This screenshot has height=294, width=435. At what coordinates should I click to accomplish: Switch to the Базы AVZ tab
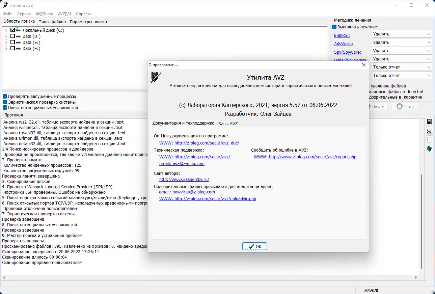[228, 124]
